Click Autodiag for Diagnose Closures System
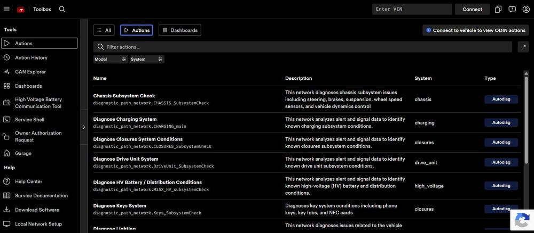534x233 pixels. [501, 143]
